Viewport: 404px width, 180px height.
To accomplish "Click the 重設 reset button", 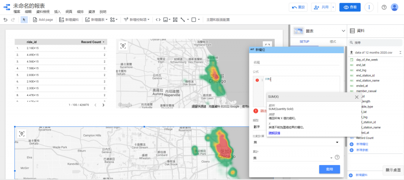I will click(298, 7).
